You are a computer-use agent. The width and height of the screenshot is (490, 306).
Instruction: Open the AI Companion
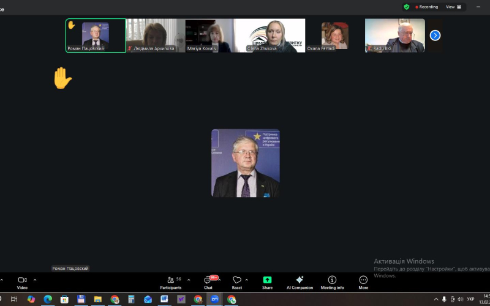pos(300,282)
